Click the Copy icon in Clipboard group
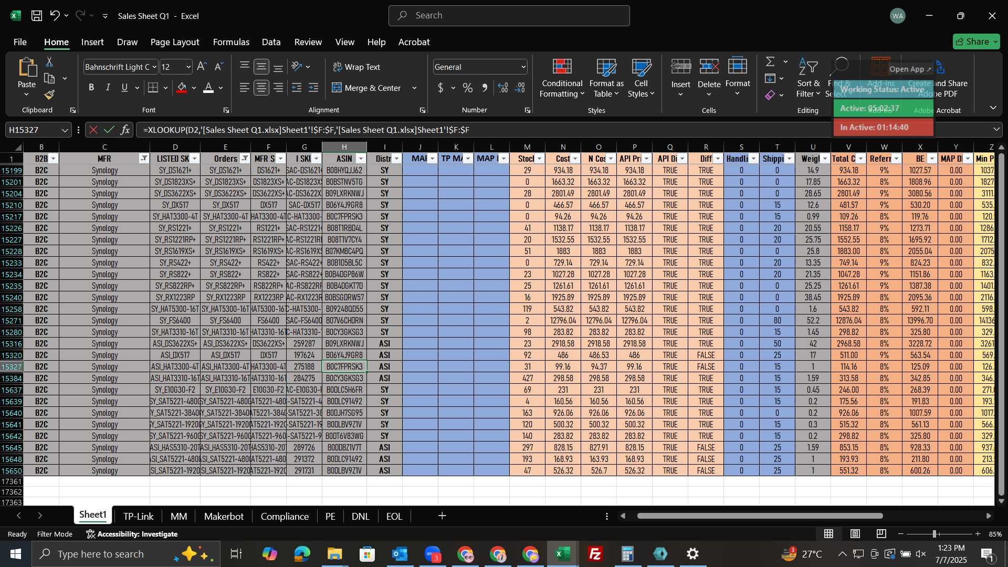Image resolution: width=1008 pixels, height=567 pixels. (x=49, y=79)
